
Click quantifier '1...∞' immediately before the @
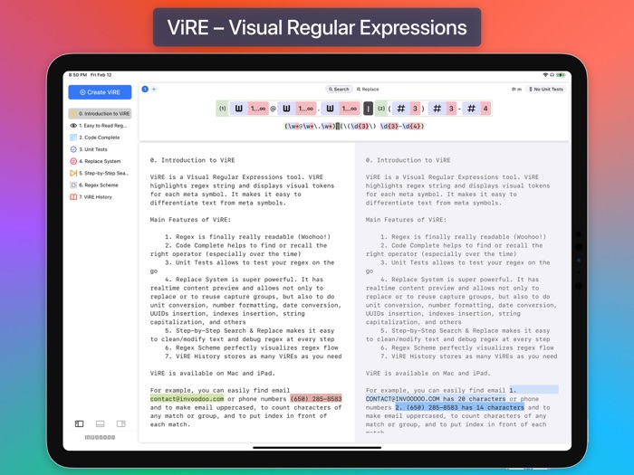[258, 109]
